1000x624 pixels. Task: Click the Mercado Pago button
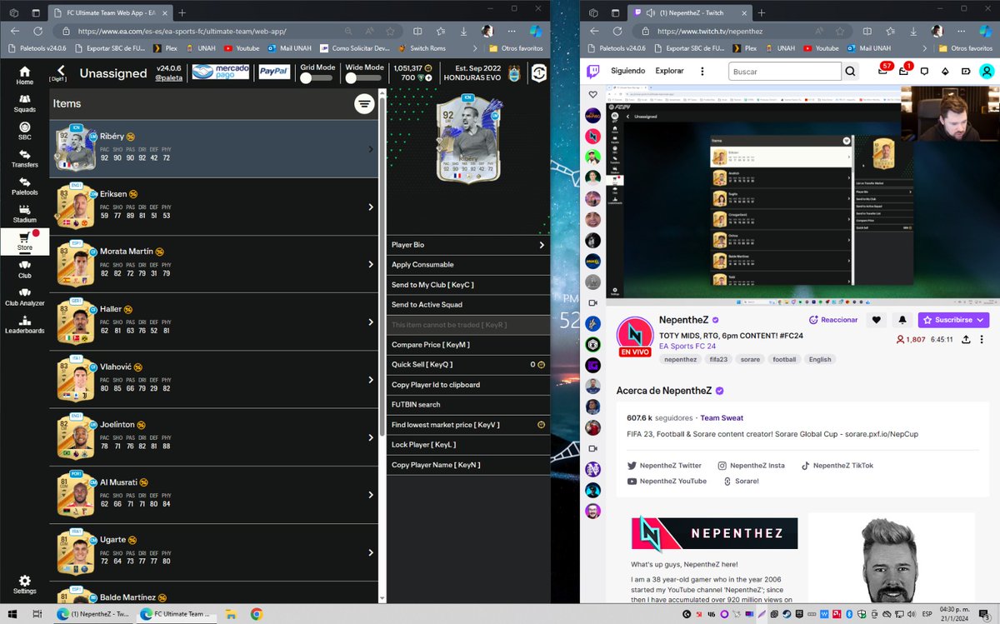coord(221,72)
